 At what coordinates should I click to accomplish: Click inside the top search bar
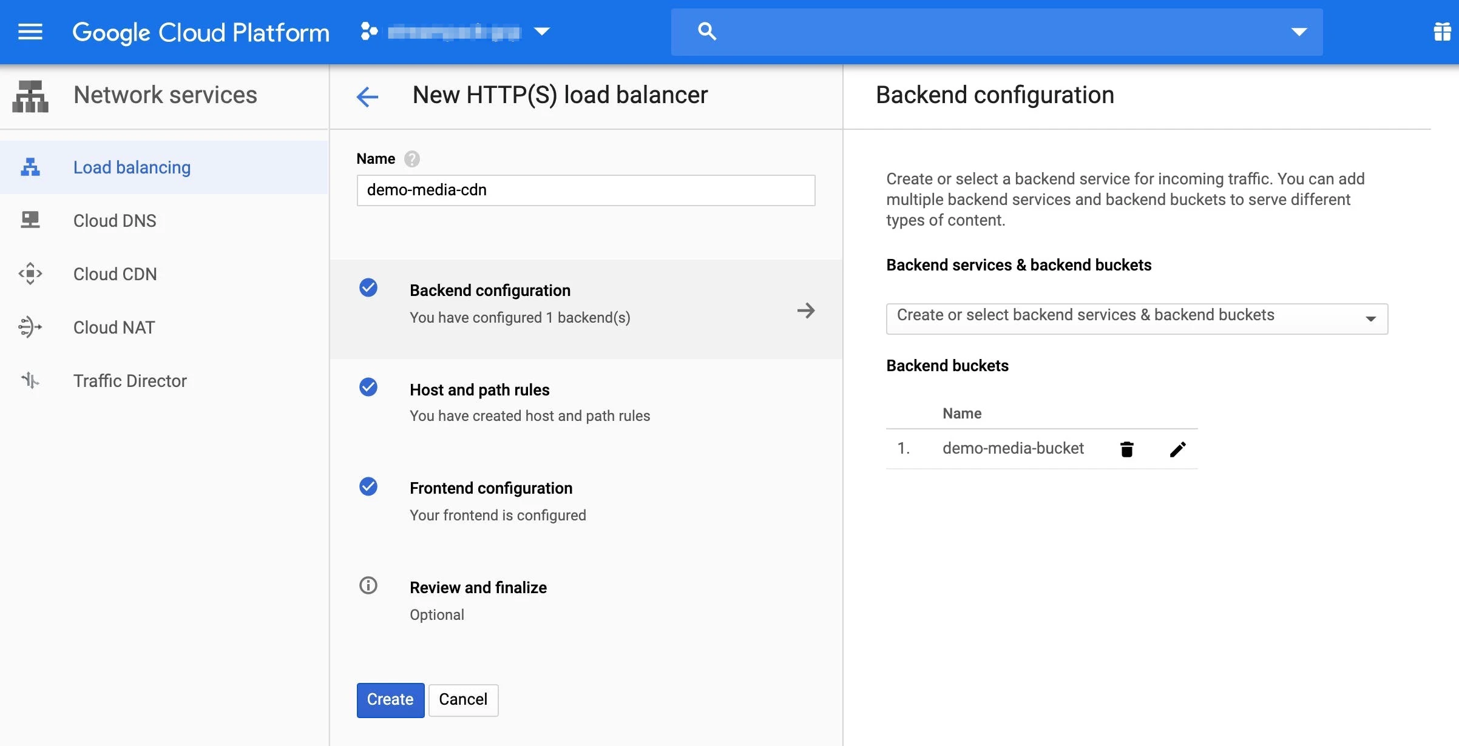point(997,32)
